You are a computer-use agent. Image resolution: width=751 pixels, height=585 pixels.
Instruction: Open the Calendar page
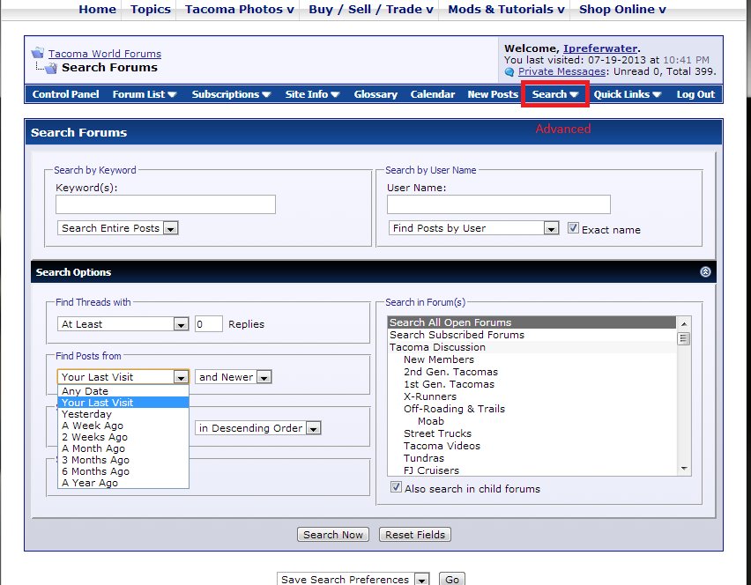coord(433,94)
